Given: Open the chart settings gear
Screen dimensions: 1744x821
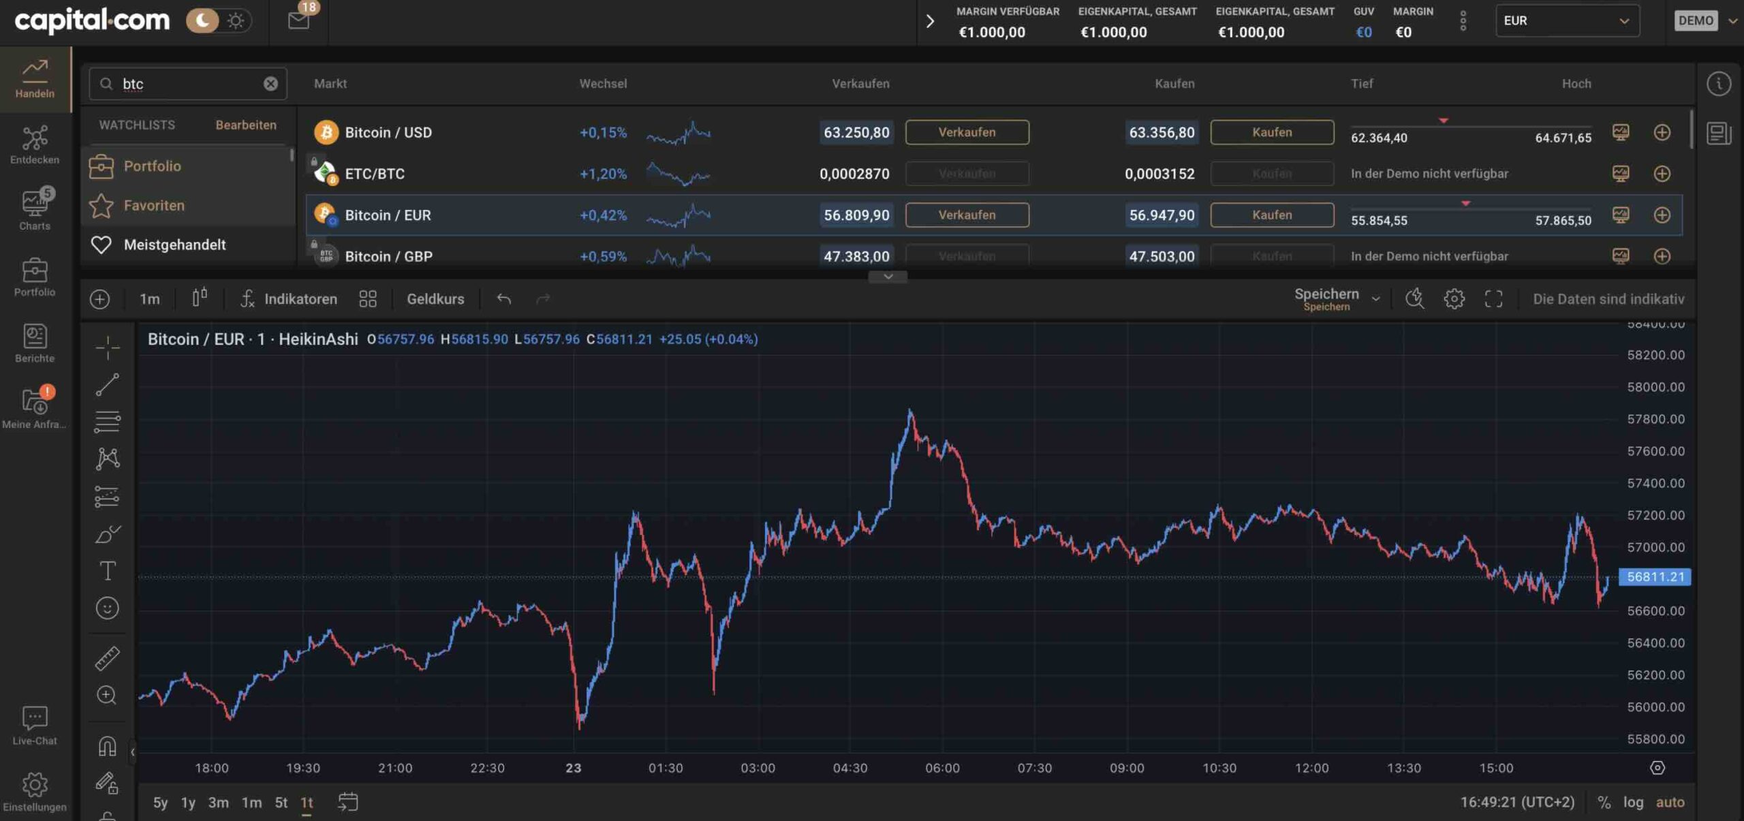Looking at the screenshot, I should click(x=1454, y=298).
